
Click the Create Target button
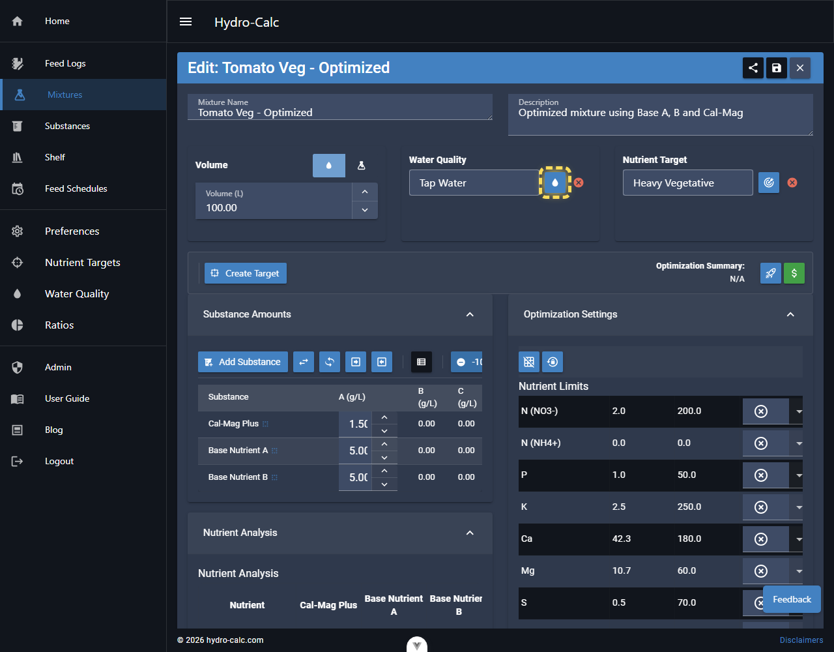click(246, 273)
